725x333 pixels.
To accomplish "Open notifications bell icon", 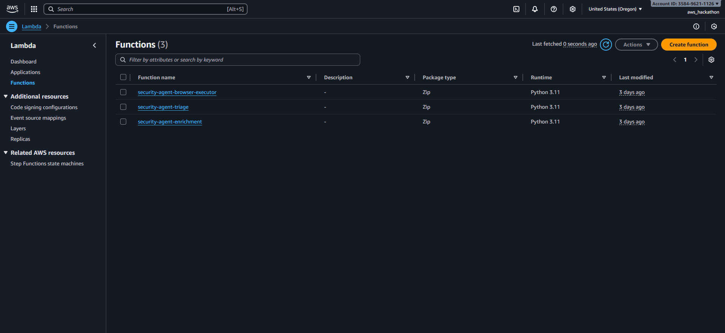I will 535,9.
